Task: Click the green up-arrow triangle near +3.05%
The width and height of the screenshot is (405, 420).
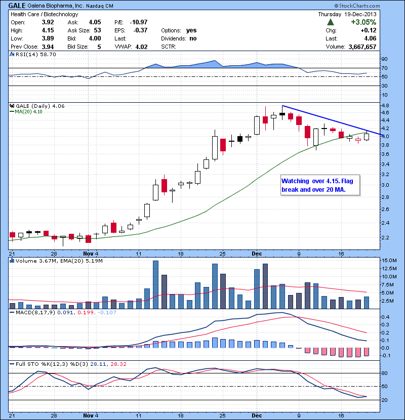Action: coord(331,22)
